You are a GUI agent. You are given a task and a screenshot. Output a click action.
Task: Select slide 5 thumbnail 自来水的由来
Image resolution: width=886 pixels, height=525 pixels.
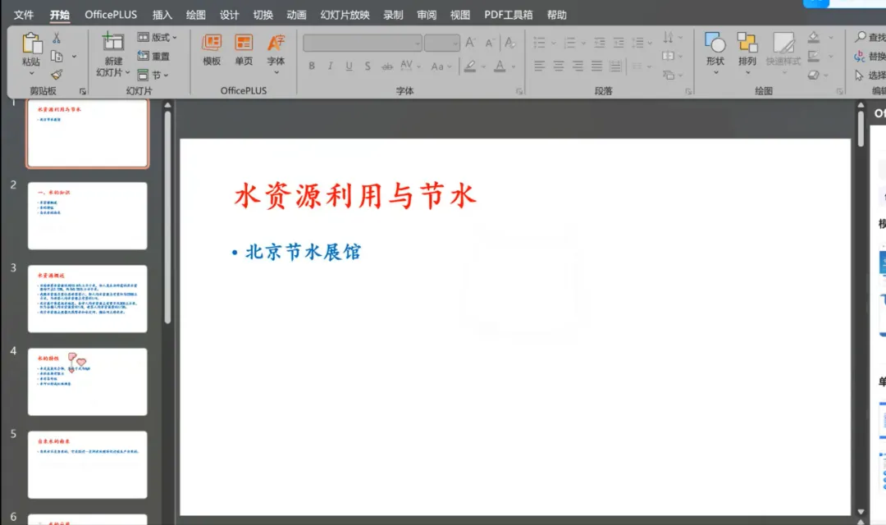click(88, 464)
